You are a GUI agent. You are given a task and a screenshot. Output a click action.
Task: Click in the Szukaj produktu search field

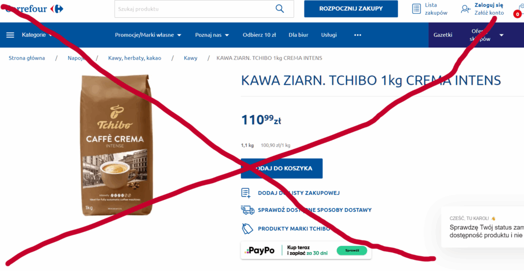[x=194, y=9]
